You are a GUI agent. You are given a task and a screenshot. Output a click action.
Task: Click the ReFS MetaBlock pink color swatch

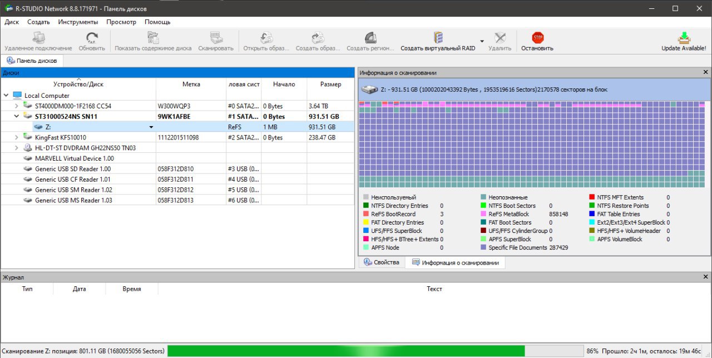(x=483, y=214)
